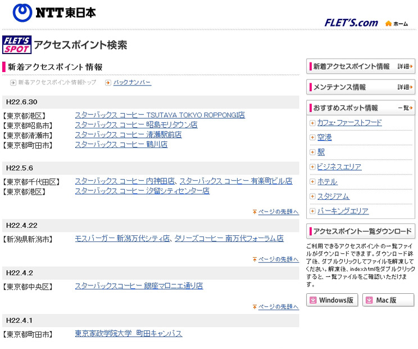Open カフェ・ファーストフード category link
This screenshot has height=349, width=418.
(349, 123)
